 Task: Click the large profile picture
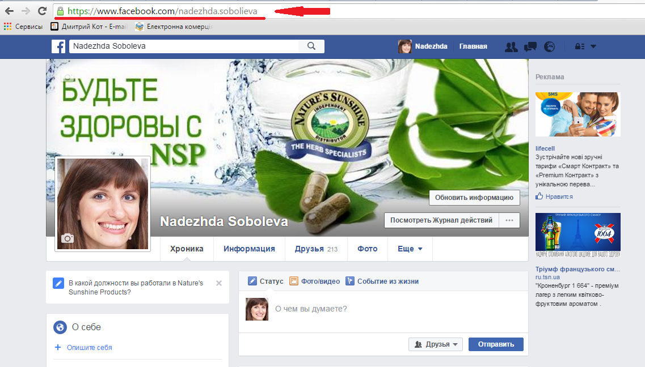click(x=103, y=204)
